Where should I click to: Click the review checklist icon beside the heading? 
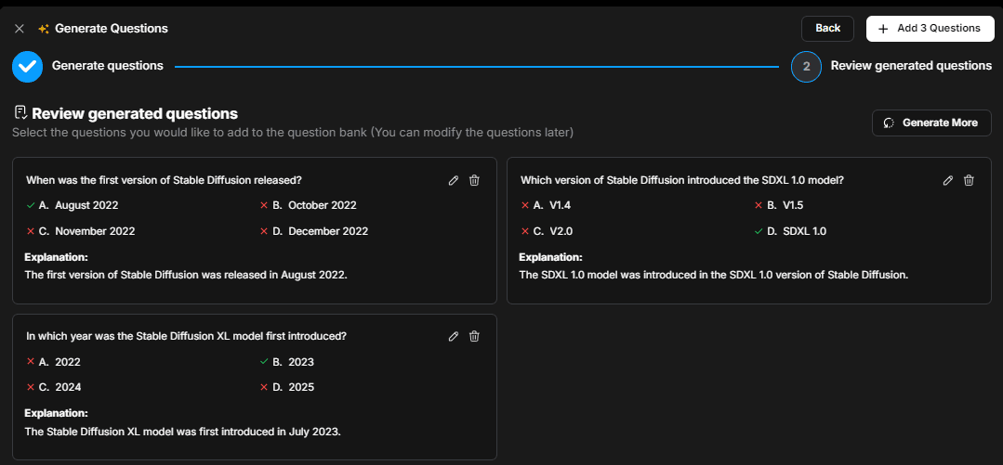tap(20, 113)
